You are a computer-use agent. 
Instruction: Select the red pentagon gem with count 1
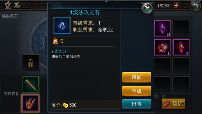pyautogui.click(x=163, y=47)
